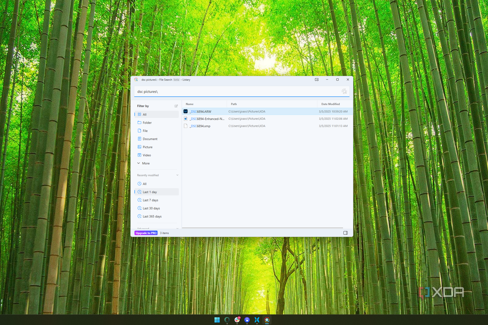
Task: Select the Last 1 day filter
Action: click(x=156, y=192)
